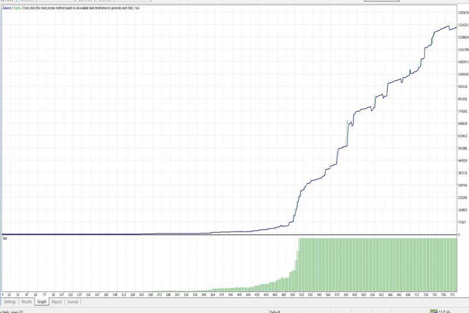Click the 771 label on horizontal axis
The height and width of the screenshot is (313, 469).
coord(452,295)
